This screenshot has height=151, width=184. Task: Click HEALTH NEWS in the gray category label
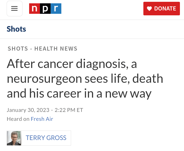[56, 49]
